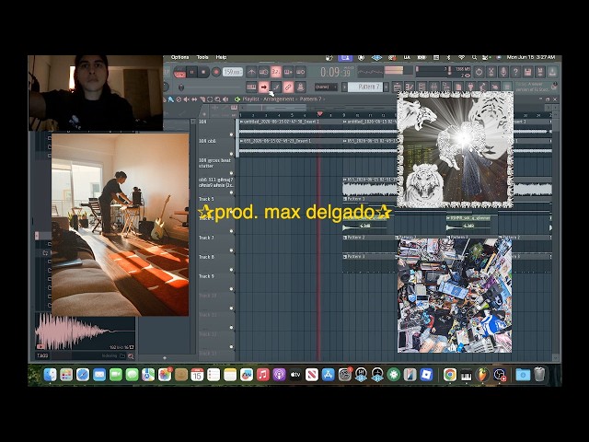Click the arrow left of Pattern 7 selector
Viewport: 589px width, 442px height.
tap(344, 87)
